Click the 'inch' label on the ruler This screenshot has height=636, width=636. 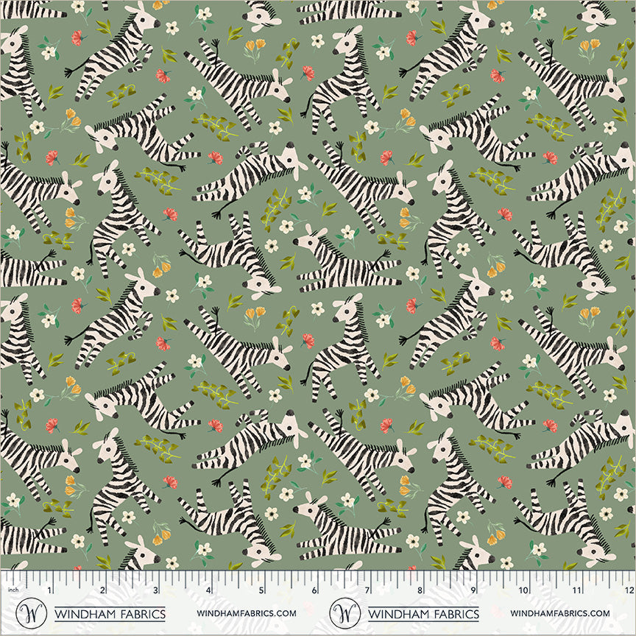[13, 590]
